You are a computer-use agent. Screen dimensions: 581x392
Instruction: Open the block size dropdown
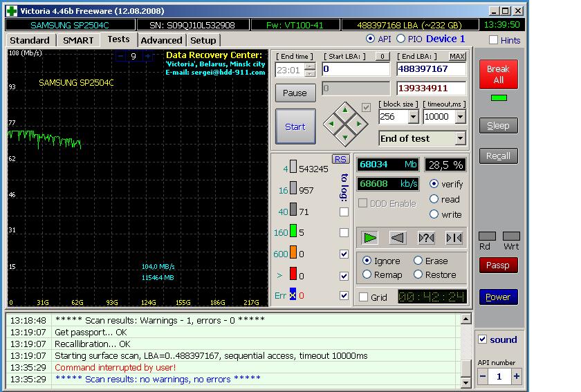point(412,117)
